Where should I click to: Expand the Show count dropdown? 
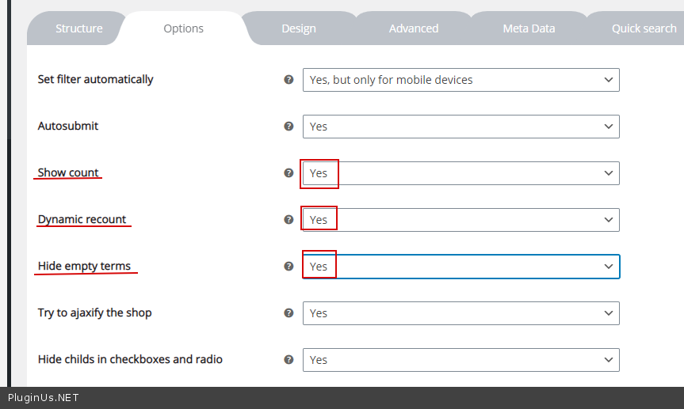point(460,173)
